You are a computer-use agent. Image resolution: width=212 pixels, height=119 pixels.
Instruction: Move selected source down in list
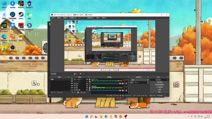pos(85,93)
